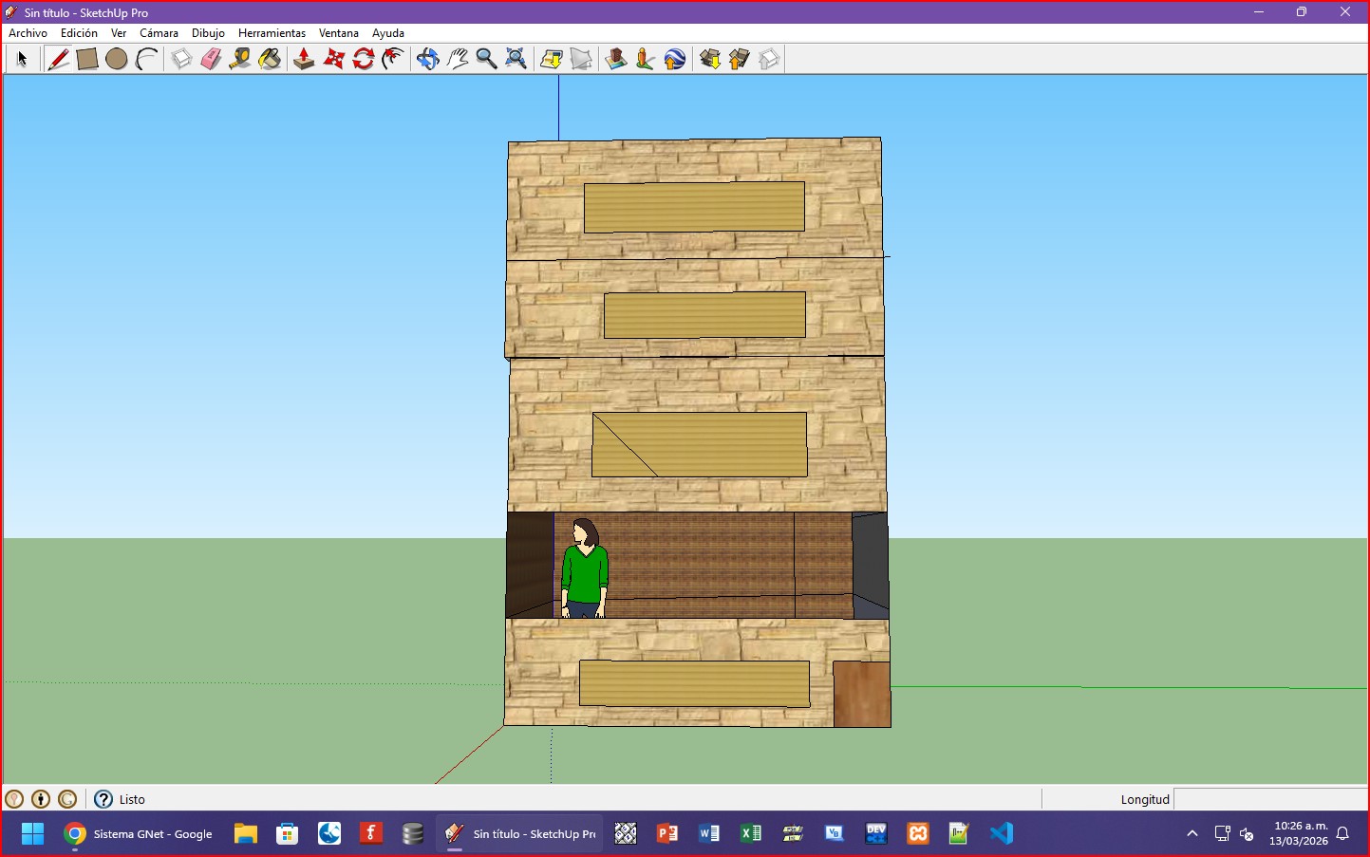Show hidden system tray icons

point(1192,834)
